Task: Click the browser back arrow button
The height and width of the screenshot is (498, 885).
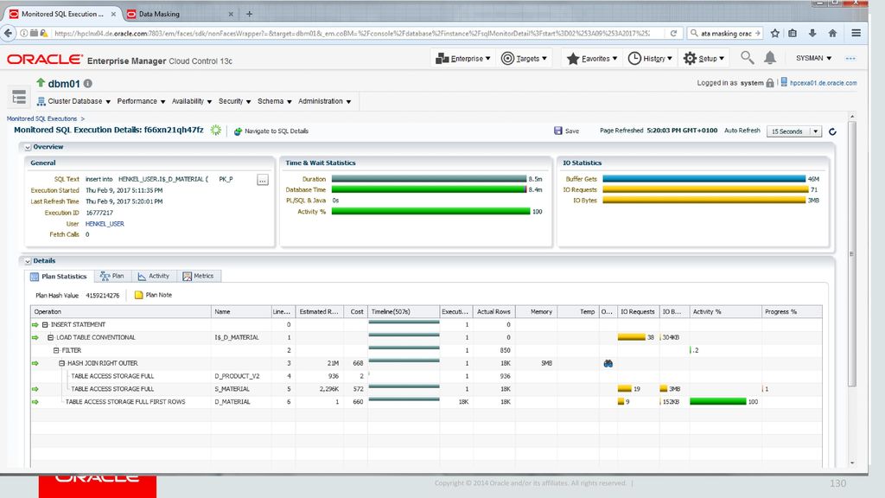Action: click(x=8, y=34)
